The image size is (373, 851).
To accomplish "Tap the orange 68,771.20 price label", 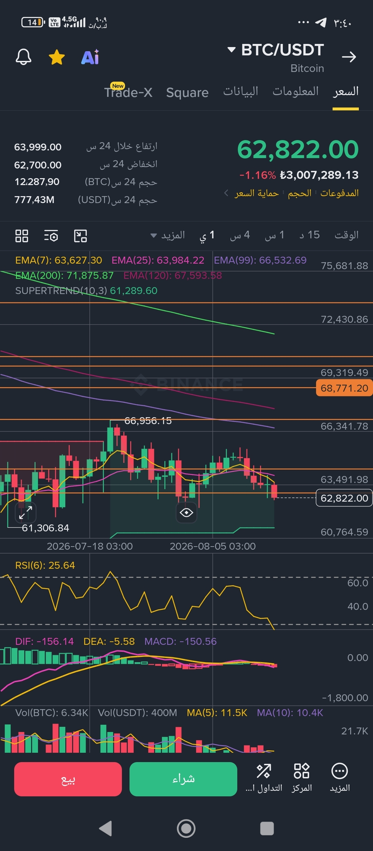I will [344, 388].
